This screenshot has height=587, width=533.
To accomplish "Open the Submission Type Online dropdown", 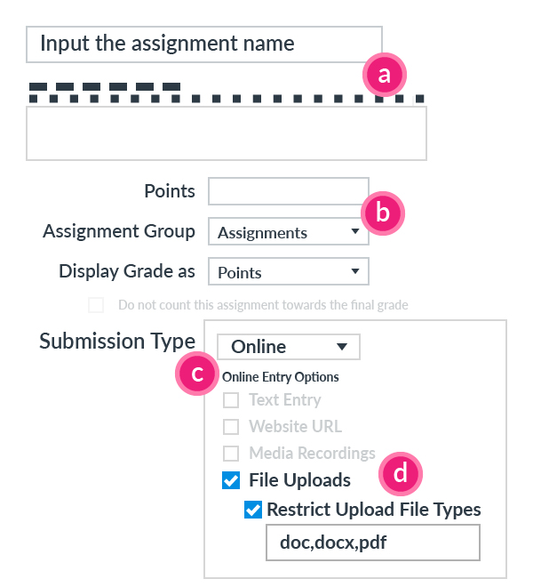I will (x=288, y=347).
